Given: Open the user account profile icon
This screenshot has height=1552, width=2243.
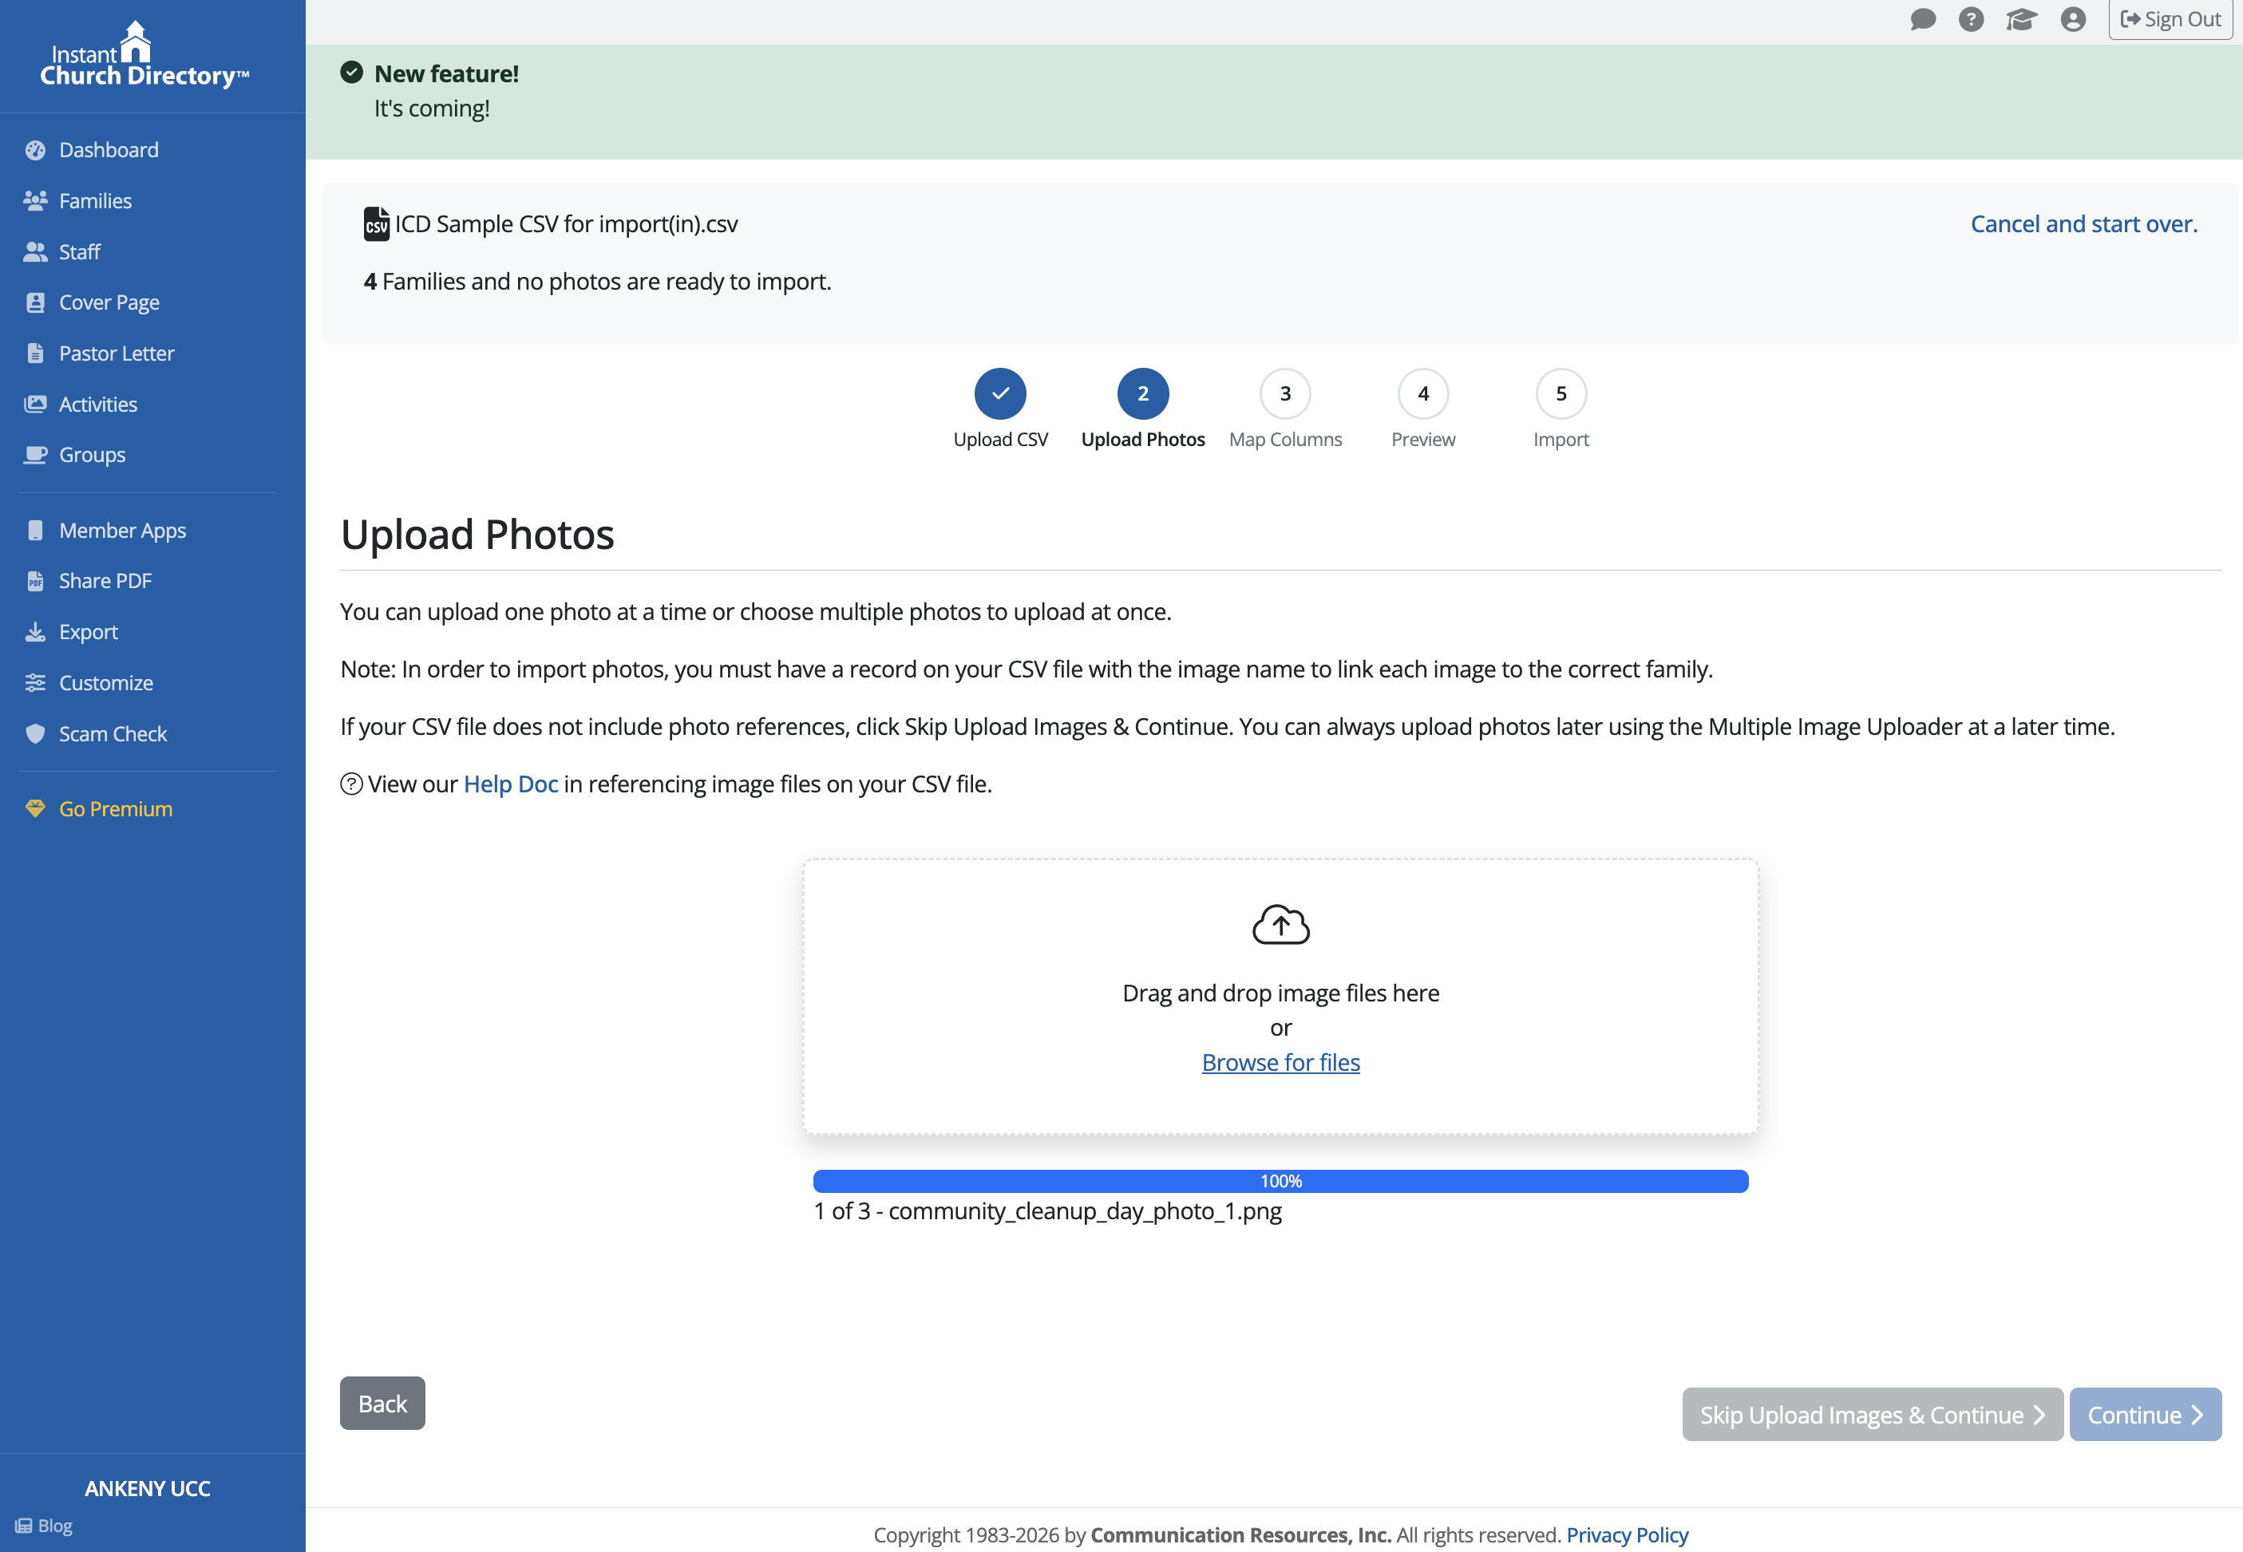Looking at the screenshot, I should click(2073, 19).
